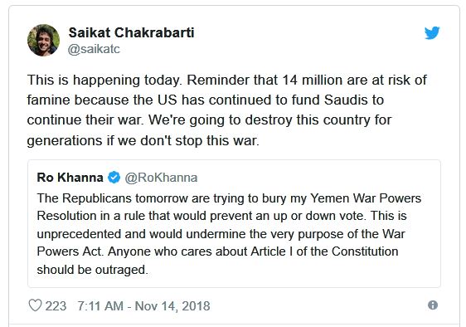Click 'generations if we don't stop' line
This screenshot has height=327, width=466.
tap(143, 141)
